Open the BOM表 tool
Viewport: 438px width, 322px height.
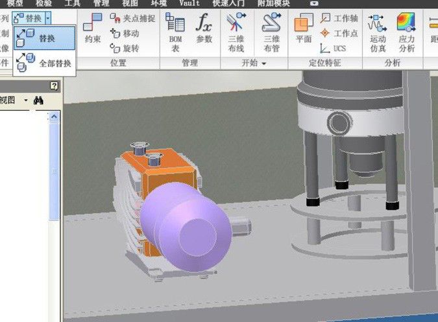coord(175,32)
